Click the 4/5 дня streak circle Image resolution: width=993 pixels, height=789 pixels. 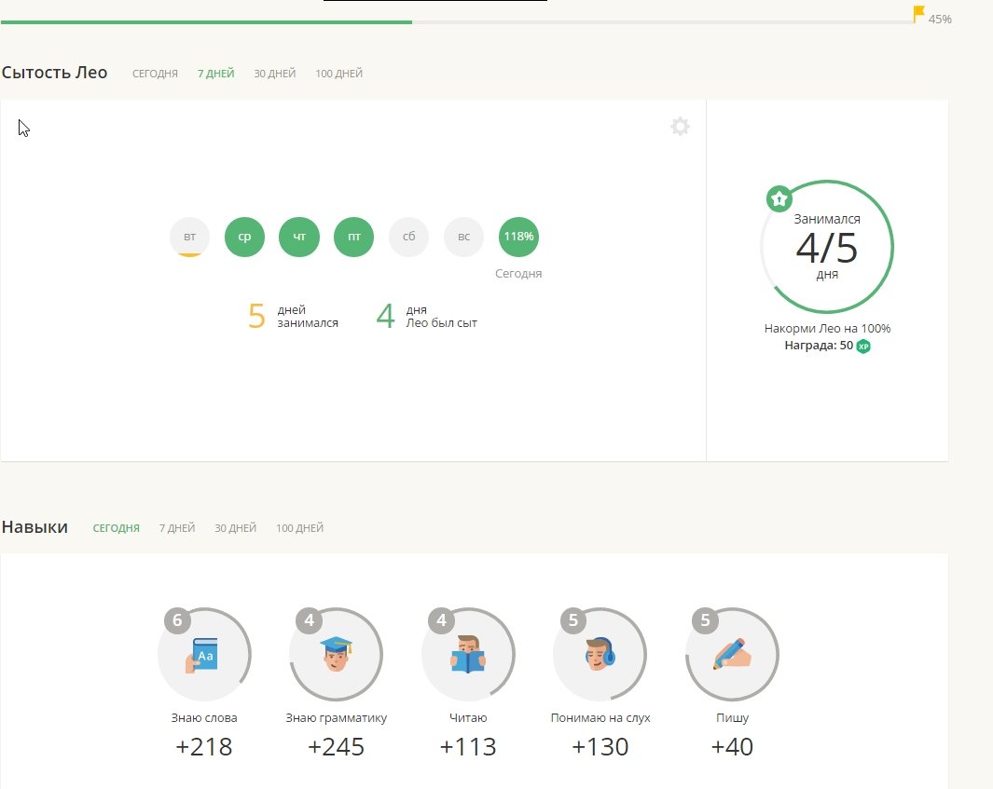[x=827, y=247]
